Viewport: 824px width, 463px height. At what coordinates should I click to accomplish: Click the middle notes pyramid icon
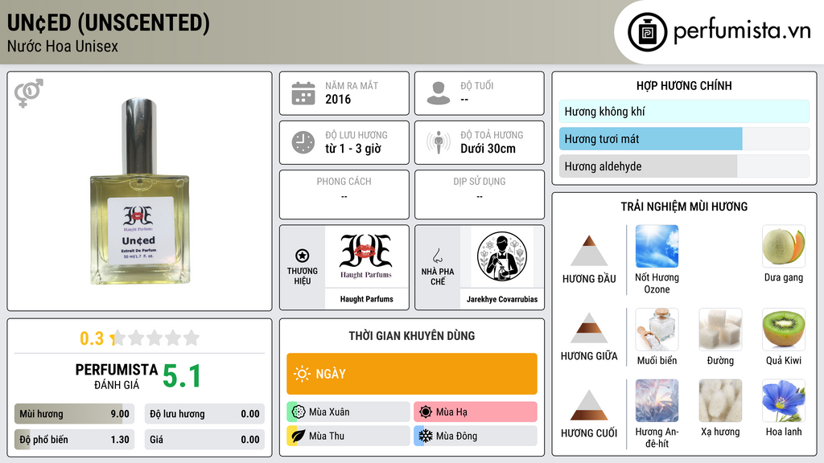pyautogui.click(x=589, y=328)
